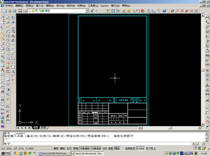The height and width of the screenshot is (156, 210).
Task: Click in the command line input field
Action: pyautogui.click(x=98, y=144)
